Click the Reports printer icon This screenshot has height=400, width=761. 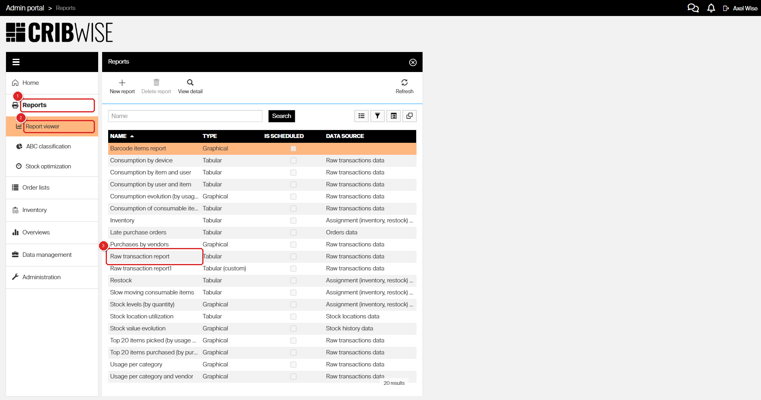point(15,105)
